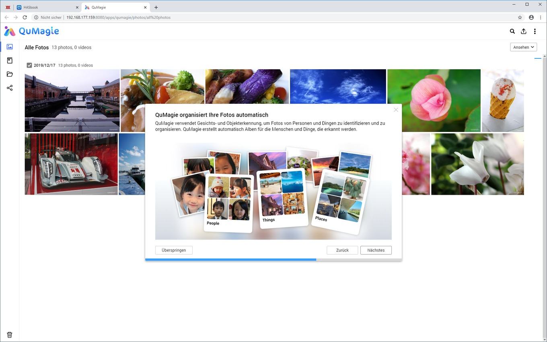
Task: Click the search magnifier icon
Action: coord(512,31)
